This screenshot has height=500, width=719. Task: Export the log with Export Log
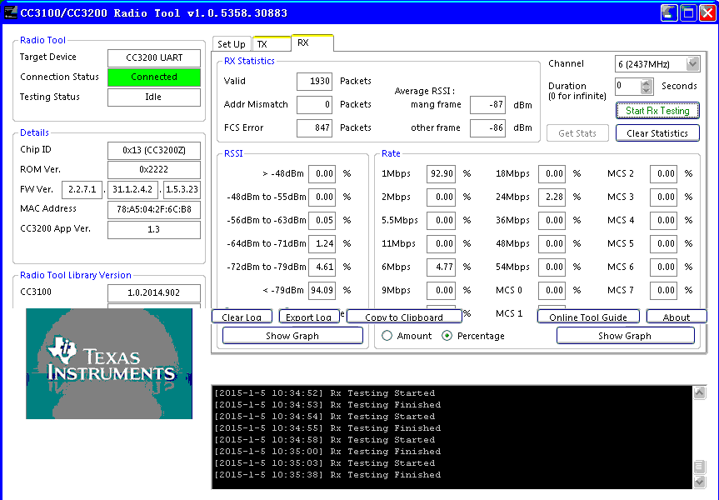coord(308,317)
